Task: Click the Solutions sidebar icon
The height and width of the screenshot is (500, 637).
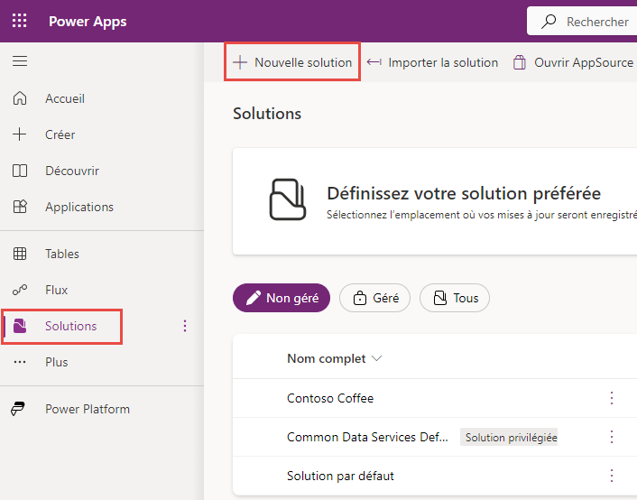Action: coord(20,326)
